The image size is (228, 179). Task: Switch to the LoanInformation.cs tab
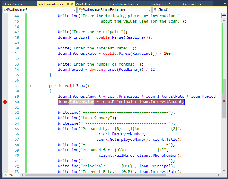pyautogui.click(x=124, y=4)
